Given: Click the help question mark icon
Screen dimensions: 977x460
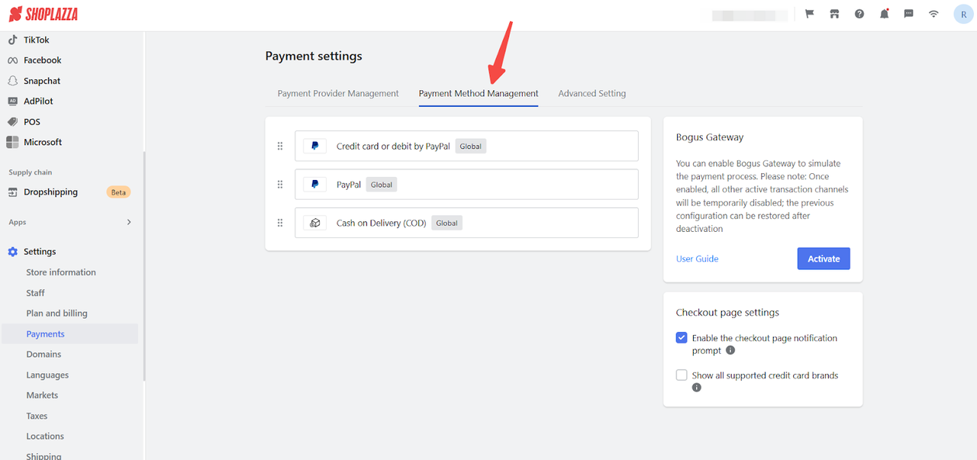Looking at the screenshot, I should tap(859, 14).
